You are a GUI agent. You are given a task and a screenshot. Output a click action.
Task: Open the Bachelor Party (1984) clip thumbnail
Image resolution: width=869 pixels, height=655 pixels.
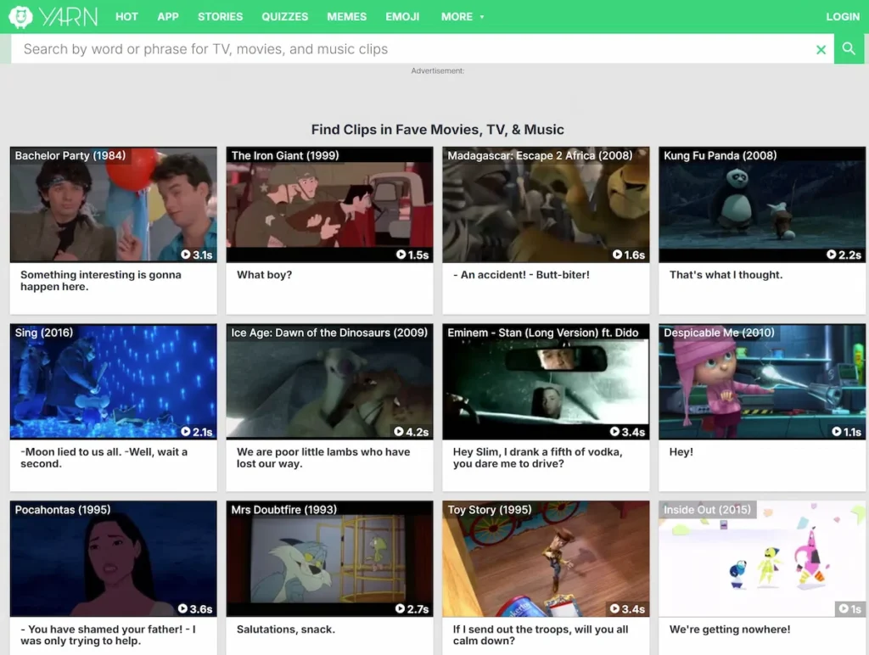tap(114, 204)
